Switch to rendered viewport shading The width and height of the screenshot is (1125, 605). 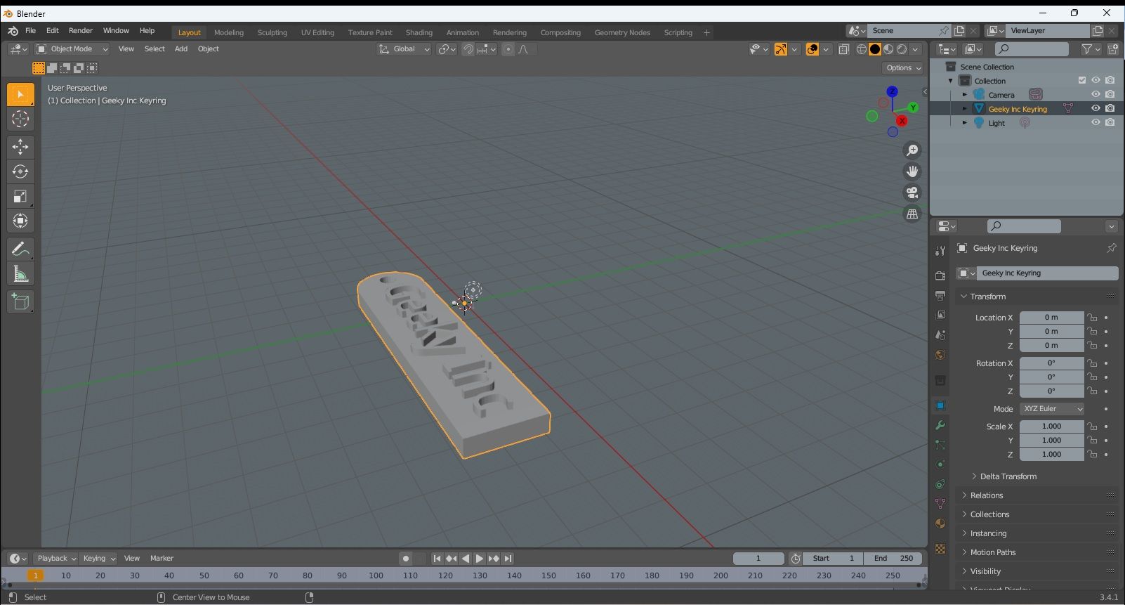click(902, 49)
